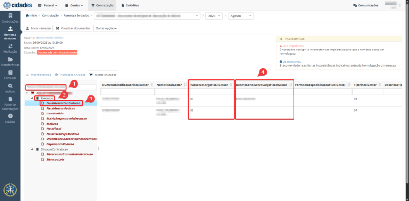Open the Dúvidas help icon
This screenshot has height=201, width=409.
pyautogui.click(x=10, y=118)
